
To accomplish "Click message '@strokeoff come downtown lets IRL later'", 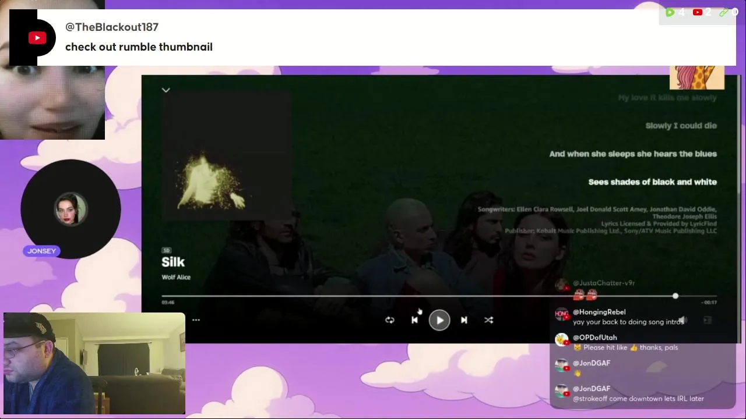I will tap(638, 399).
